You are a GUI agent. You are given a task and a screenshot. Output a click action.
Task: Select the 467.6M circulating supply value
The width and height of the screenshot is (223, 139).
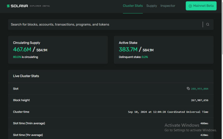click(22, 50)
